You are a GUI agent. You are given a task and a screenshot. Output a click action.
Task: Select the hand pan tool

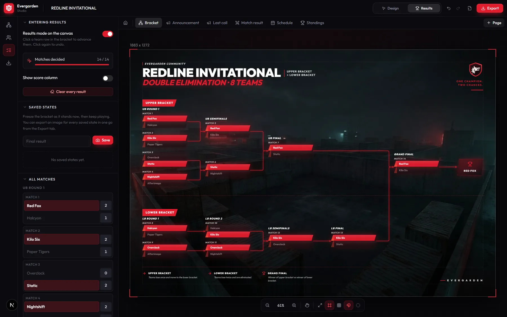307,305
